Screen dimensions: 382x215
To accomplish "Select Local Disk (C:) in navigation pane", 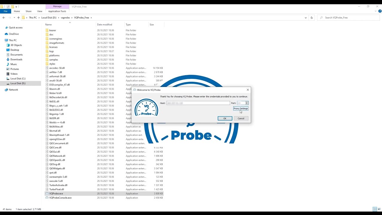I will 18,79.
